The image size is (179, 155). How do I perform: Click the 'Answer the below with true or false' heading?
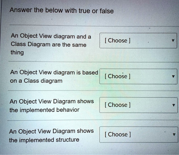(x=61, y=11)
